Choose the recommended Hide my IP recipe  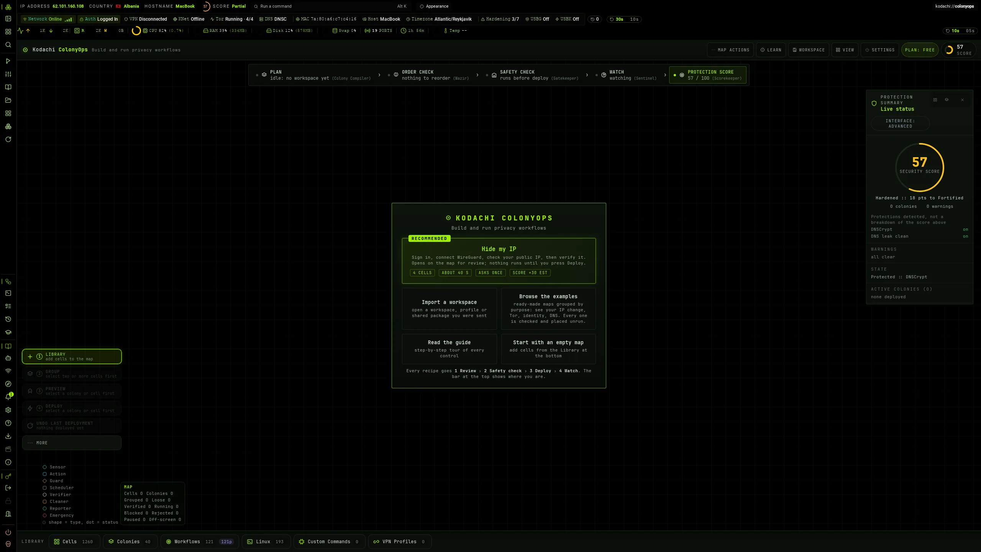[499, 261]
